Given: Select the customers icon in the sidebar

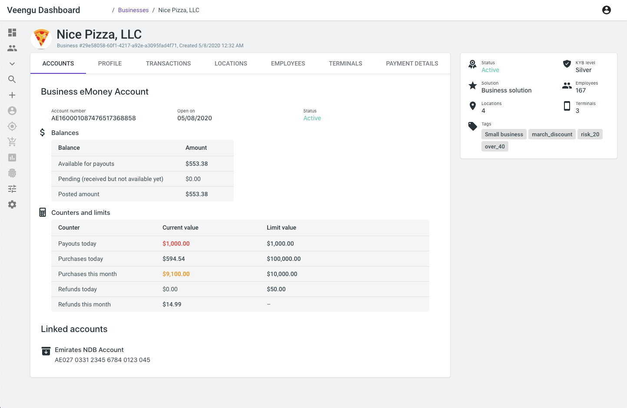Looking at the screenshot, I should [x=12, y=48].
